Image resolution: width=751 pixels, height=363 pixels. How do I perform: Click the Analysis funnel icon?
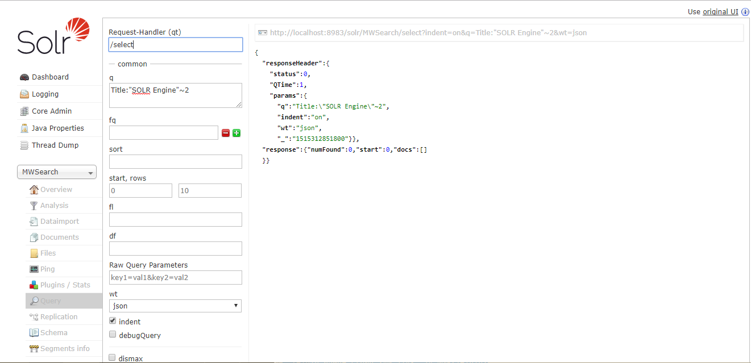pyautogui.click(x=34, y=206)
